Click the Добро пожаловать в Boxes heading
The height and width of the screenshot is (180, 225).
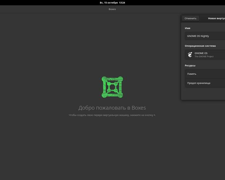[112, 108]
